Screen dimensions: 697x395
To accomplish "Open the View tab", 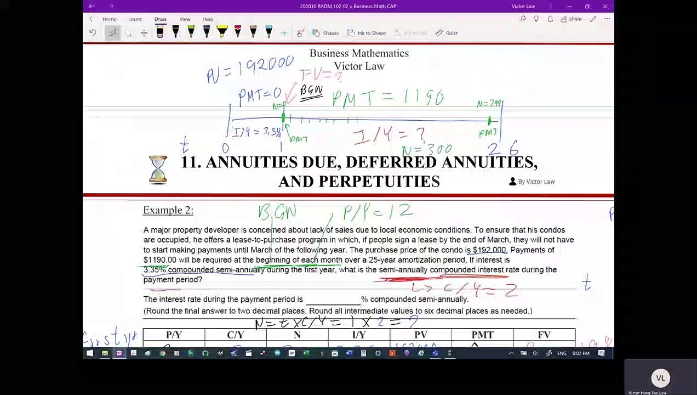I will click(x=185, y=19).
